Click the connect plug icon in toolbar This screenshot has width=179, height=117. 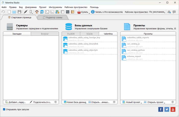click(x=25, y=12)
